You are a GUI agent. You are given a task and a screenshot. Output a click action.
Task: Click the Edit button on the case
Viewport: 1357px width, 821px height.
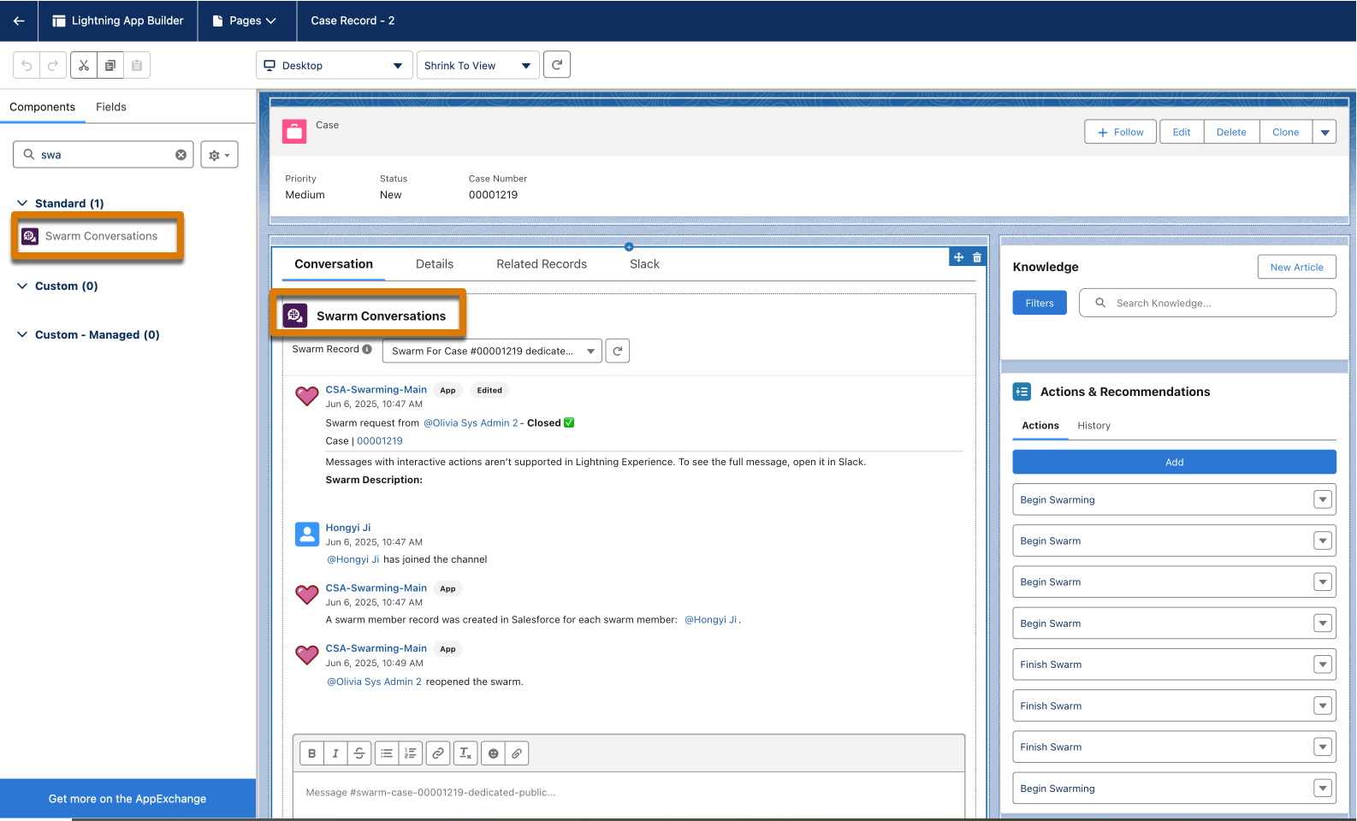click(x=1182, y=132)
